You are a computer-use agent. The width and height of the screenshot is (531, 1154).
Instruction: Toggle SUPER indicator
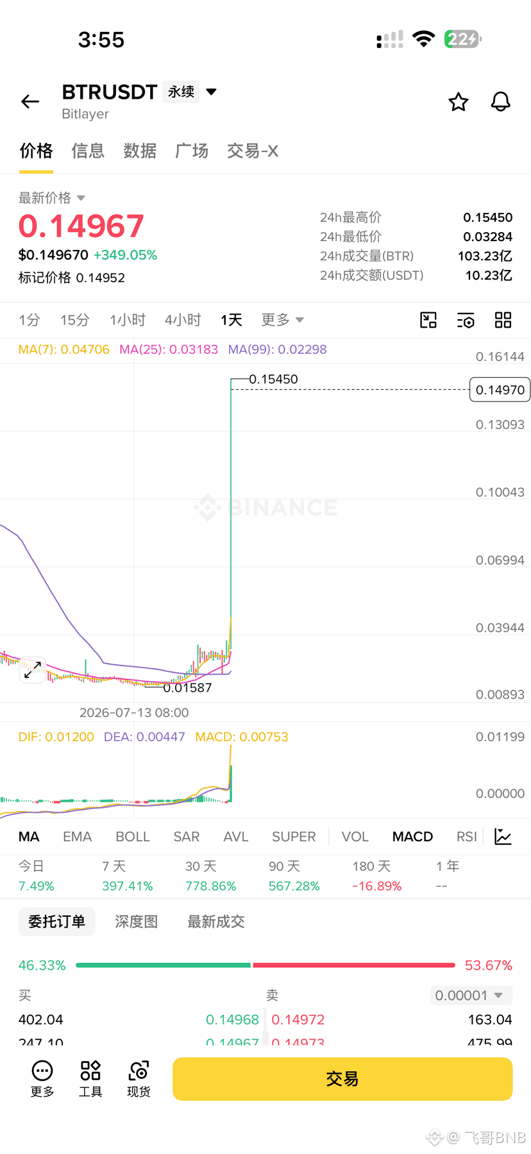[x=294, y=837]
